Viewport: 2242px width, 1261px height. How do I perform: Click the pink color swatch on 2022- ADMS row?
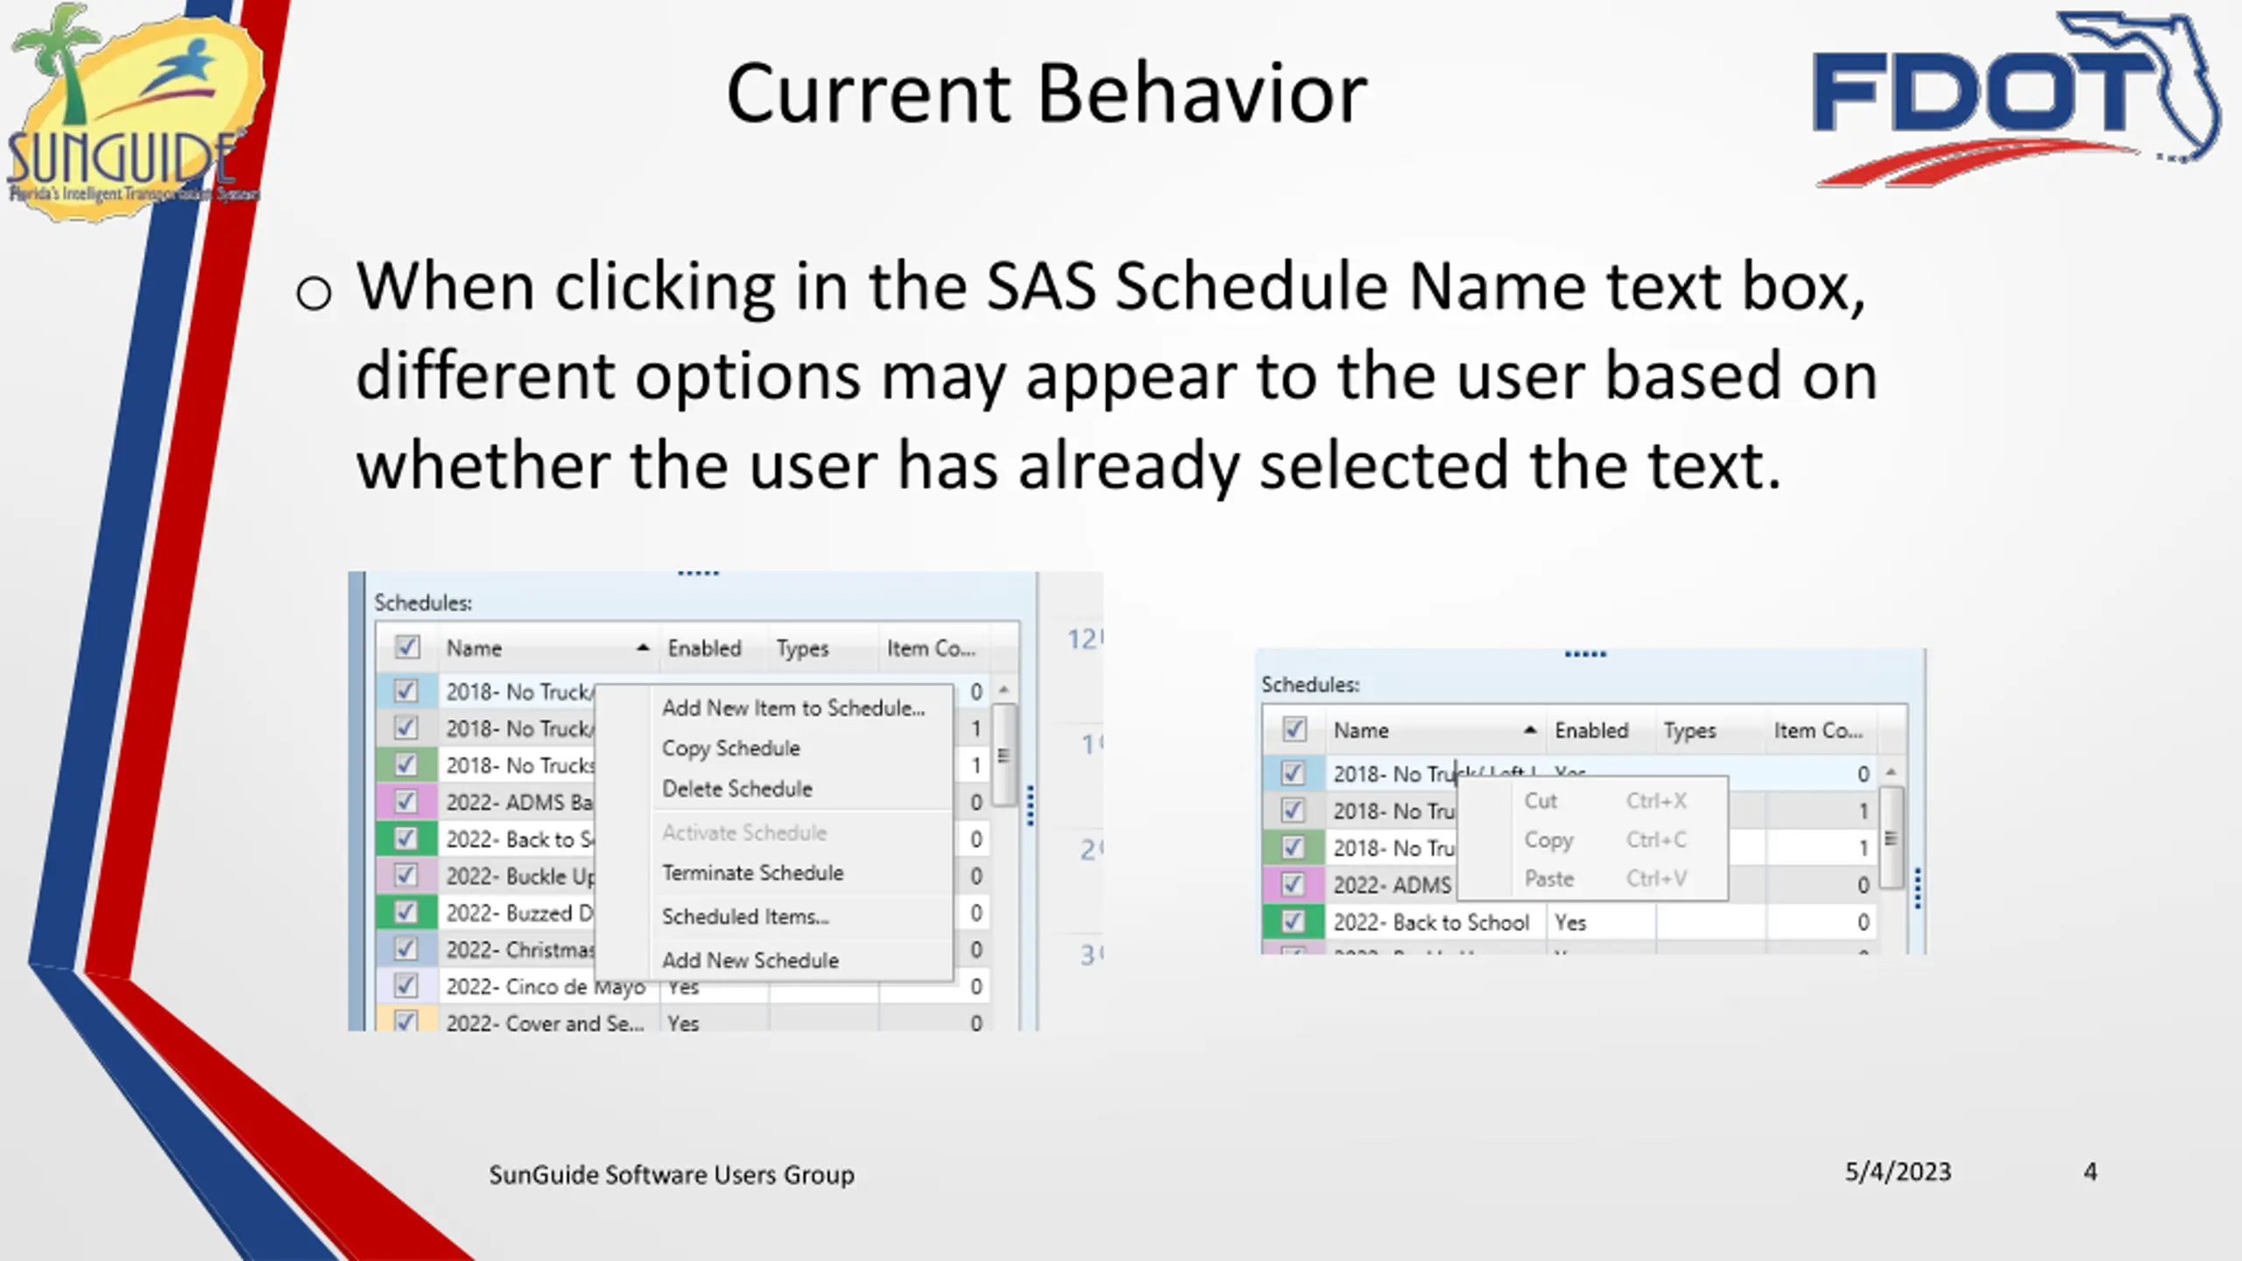pos(1294,884)
